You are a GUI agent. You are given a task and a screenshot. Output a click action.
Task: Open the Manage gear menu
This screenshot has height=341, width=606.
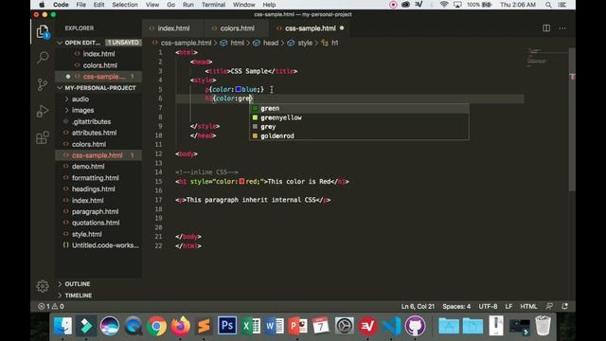tap(43, 286)
